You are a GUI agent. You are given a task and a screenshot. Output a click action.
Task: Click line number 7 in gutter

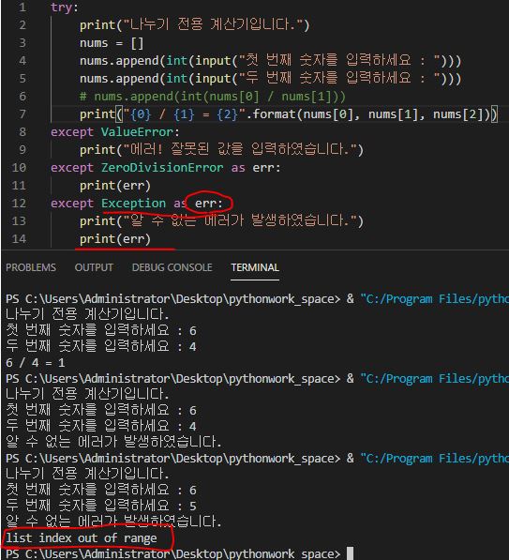pos(22,114)
